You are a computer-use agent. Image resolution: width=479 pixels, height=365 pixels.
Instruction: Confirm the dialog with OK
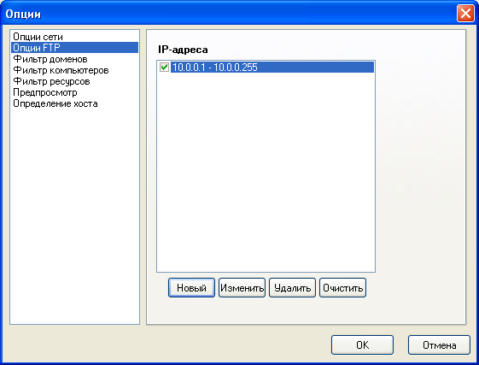coord(362,345)
